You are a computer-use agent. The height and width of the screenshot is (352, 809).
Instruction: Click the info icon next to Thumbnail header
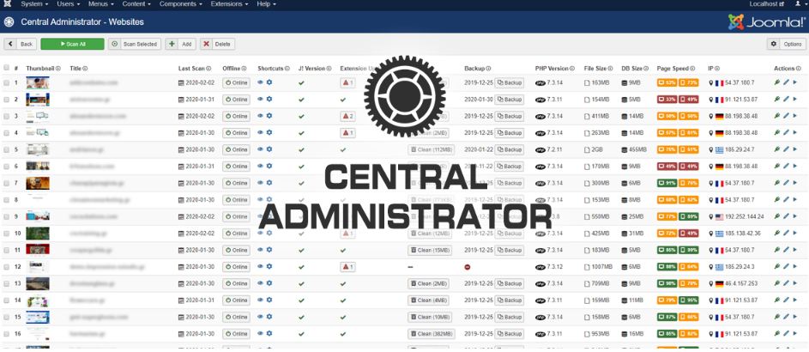(58, 68)
